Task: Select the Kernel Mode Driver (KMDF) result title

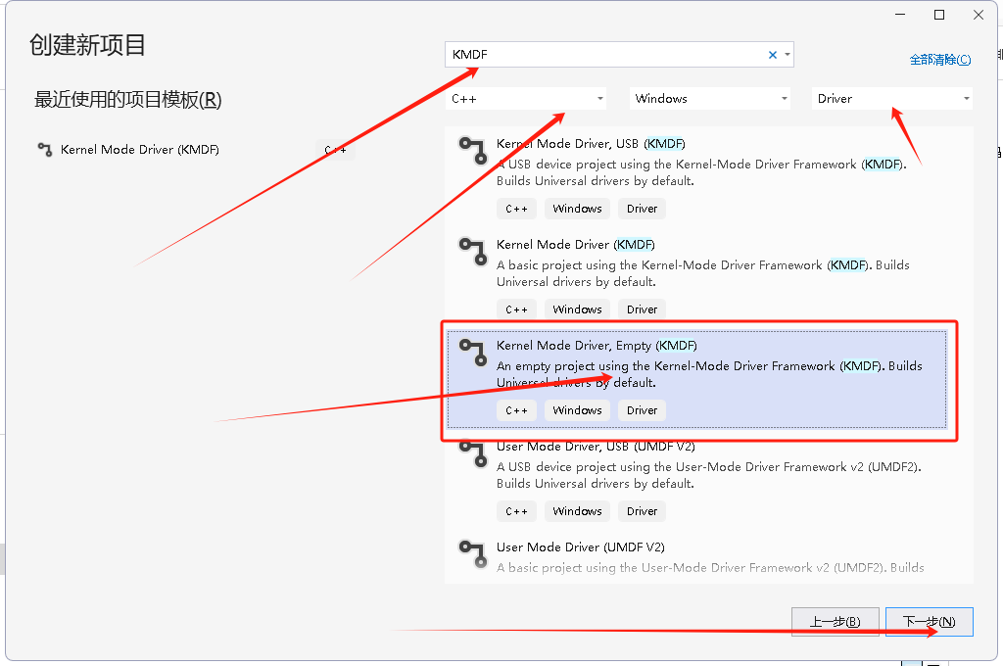Action: 576,245
